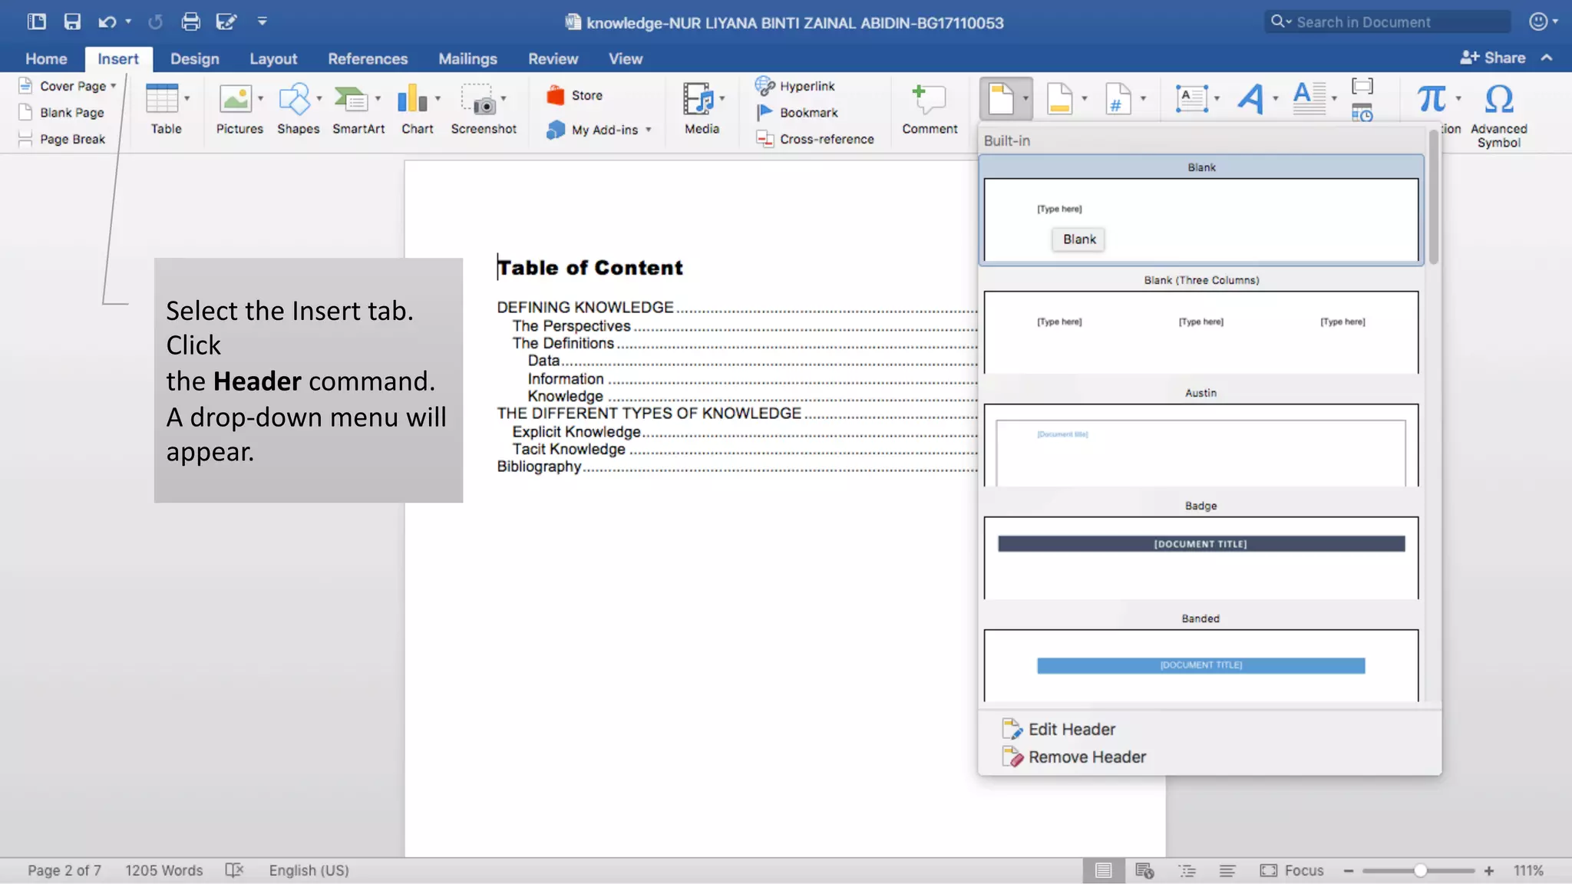Screen dimensions: 1572x884
Task: Click the Print icon in title bar
Action: click(x=190, y=21)
